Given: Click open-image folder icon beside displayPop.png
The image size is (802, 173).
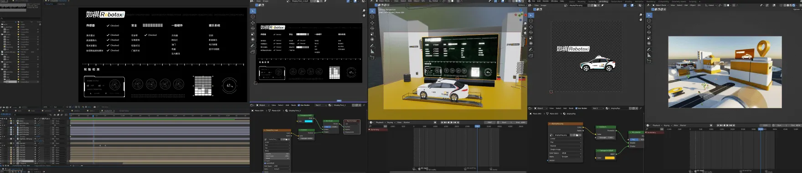Looking at the screenshot, I should (595, 5).
